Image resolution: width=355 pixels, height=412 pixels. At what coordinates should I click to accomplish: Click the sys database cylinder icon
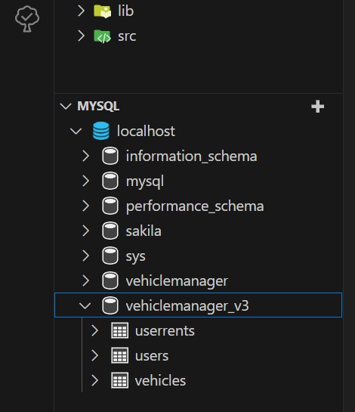click(110, 256)
